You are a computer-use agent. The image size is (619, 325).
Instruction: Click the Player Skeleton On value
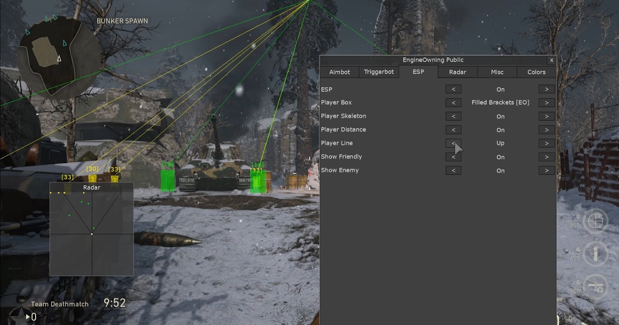point(500,117)
